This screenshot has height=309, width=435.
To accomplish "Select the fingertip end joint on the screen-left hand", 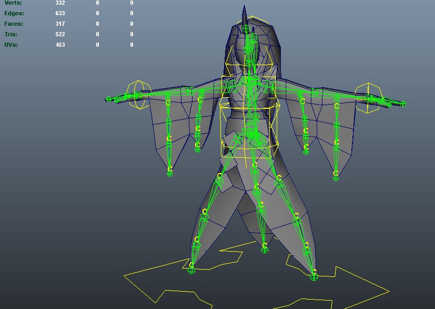I will (108, 99).
